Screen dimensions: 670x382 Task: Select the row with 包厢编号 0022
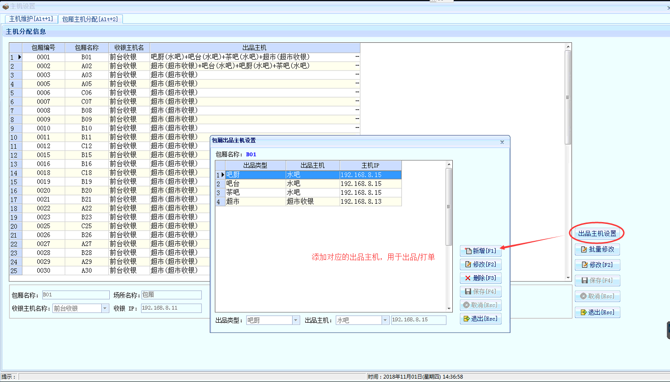point(110,208)
